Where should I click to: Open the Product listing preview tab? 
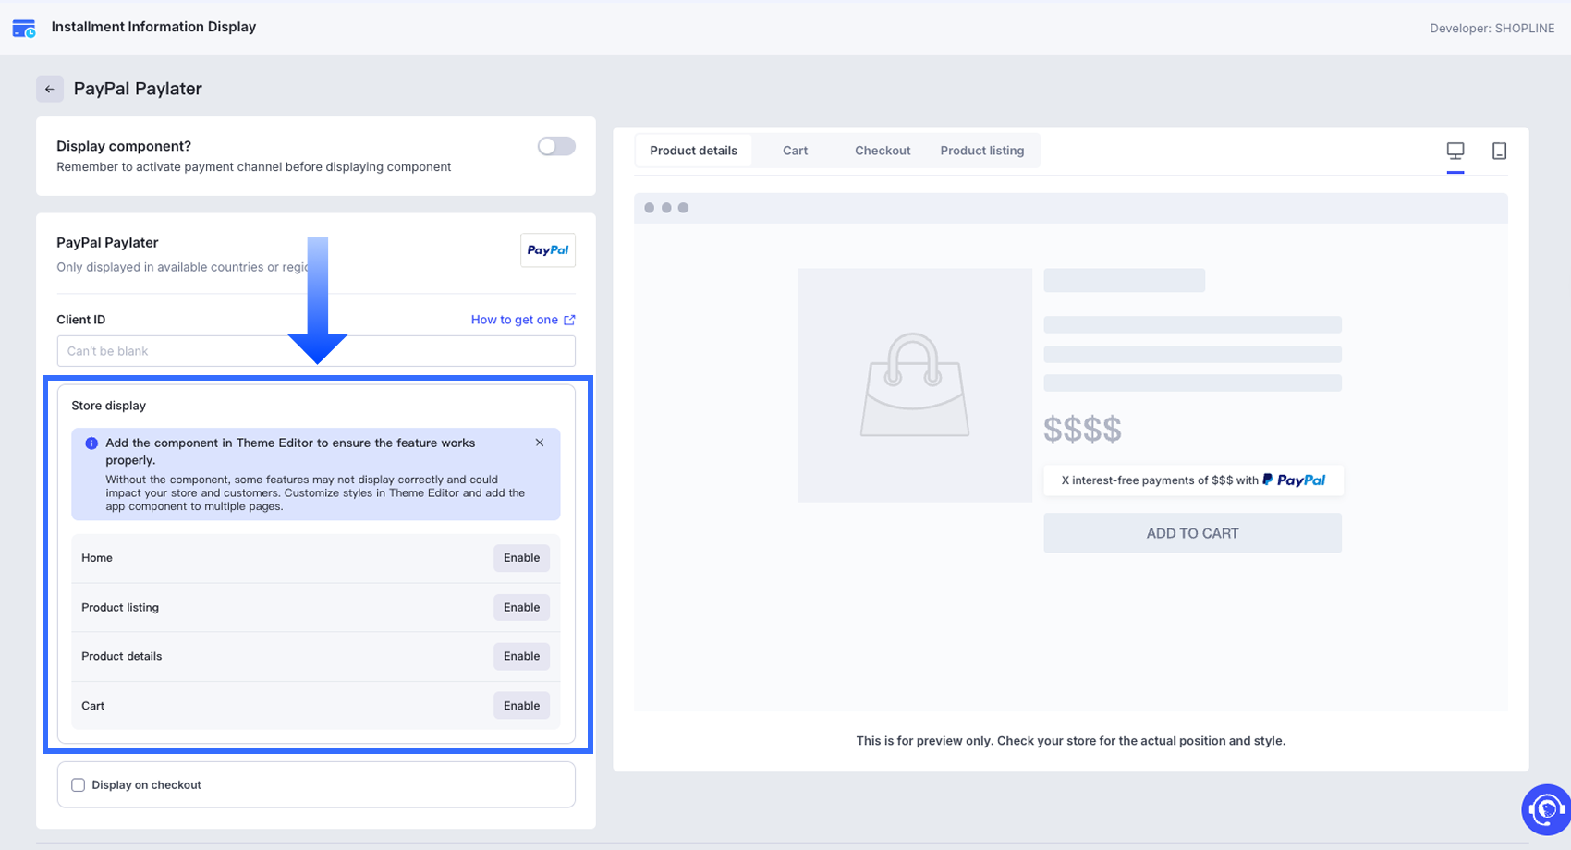point(982,151)
